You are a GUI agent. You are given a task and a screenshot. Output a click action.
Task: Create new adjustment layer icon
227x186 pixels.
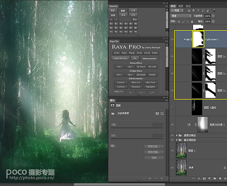click(209, 179)
